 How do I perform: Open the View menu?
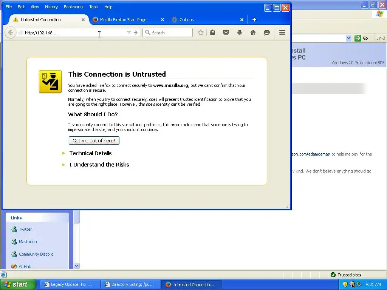coord(35,7)
